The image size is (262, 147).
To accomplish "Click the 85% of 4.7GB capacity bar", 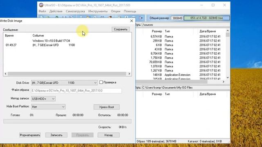I will [x=207, y=18].
